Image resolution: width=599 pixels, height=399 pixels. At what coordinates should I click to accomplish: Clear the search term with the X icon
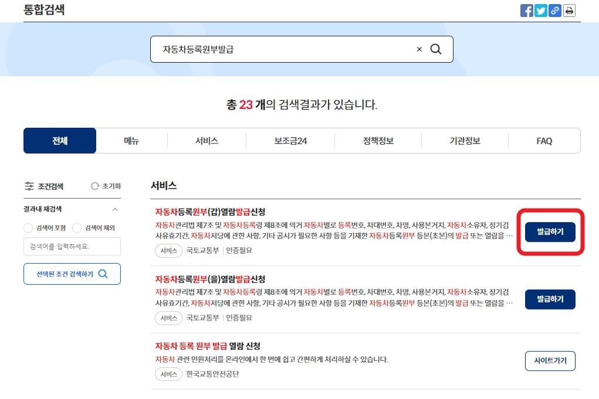pyautogui.click(x=419, y=49)
